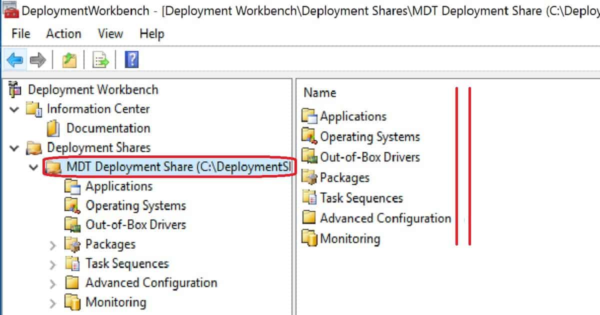
Task: Click the Packages icon in the tree
Action: point(73,244)
